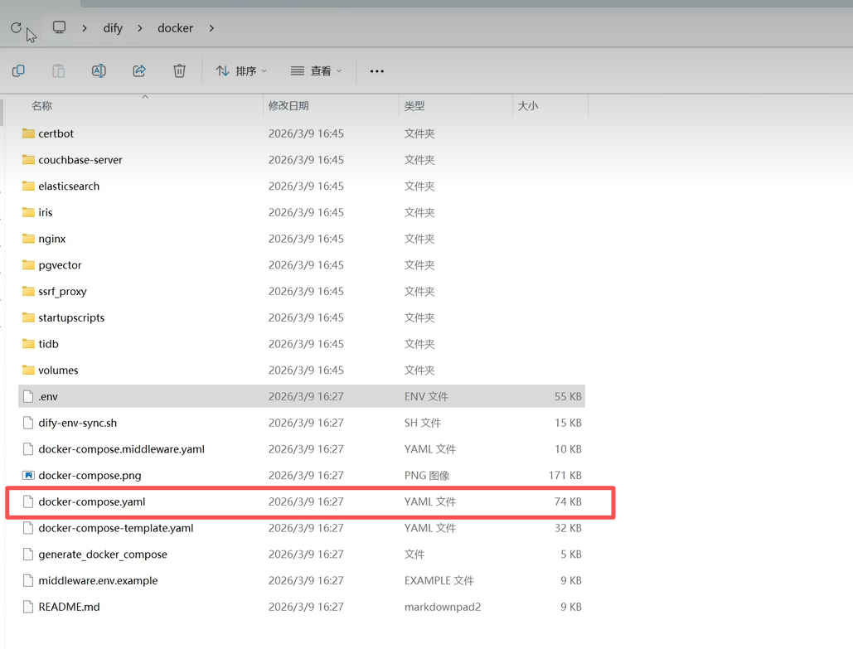Click the startupscripts folder name

pos(71,317)
